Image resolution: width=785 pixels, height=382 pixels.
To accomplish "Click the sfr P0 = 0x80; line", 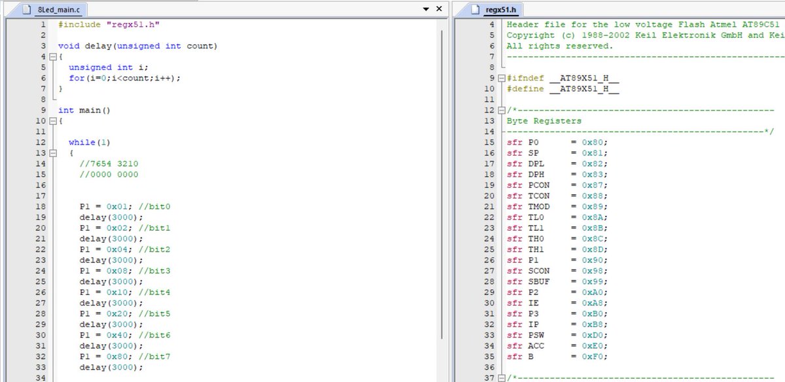I will pyautogui.click(x=557, y=143).
